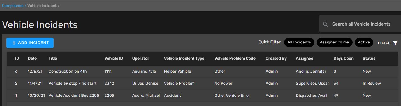
Task: Expand the FILTER options
Action: click(x=388, y=43)
